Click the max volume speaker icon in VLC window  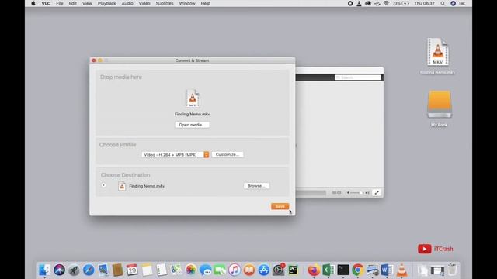click(x=367, y=193)
